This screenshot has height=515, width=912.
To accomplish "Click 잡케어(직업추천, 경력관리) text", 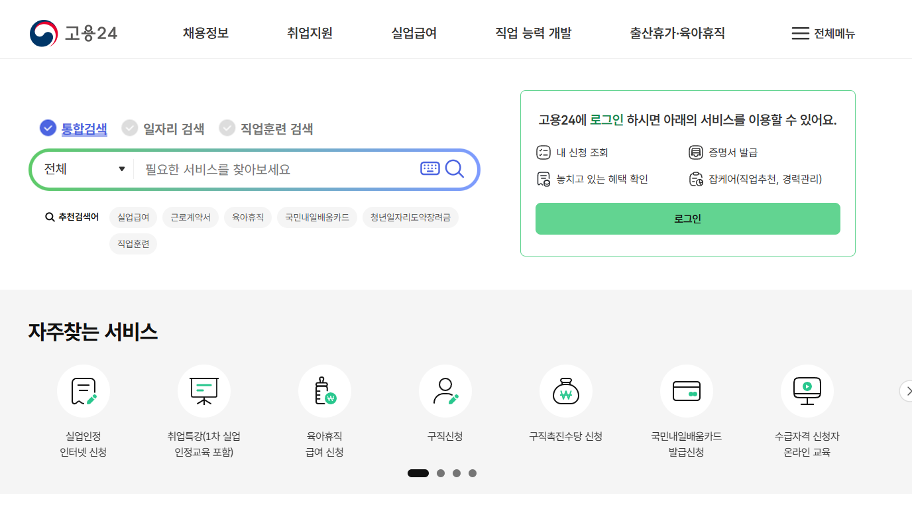I will (x=765, y=179).
